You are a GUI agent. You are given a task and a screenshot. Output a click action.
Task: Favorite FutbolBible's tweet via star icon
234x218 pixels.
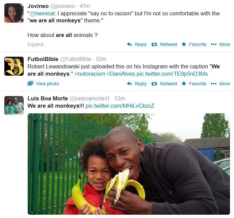[184, 83]
